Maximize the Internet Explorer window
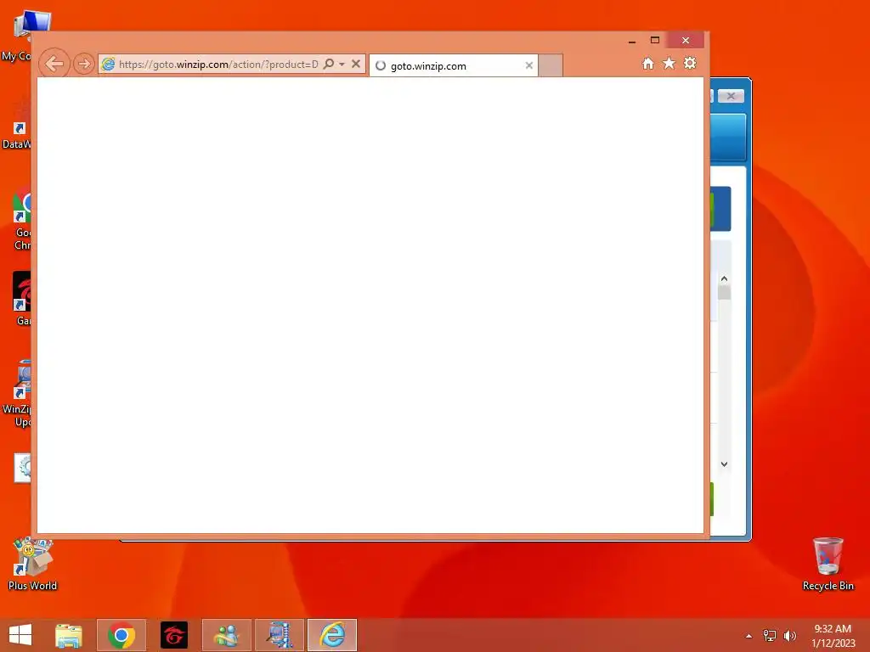 click(655, 40)
